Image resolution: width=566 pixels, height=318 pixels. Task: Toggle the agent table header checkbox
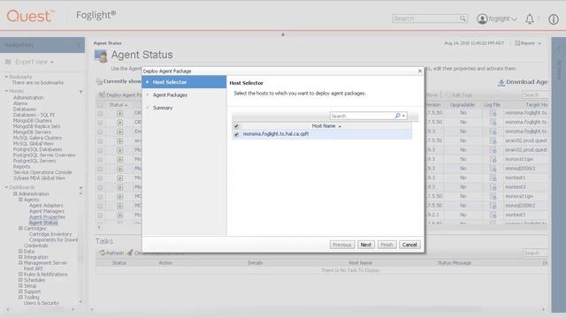point(100,105)
